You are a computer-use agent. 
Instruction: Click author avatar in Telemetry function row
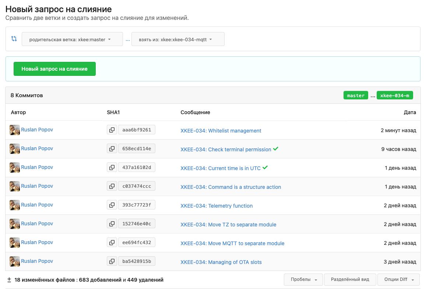click(15, 205)
